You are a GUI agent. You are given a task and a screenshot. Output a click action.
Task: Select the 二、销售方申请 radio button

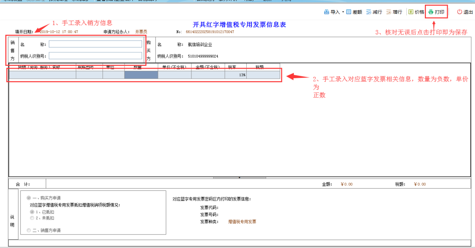pos(29,230)
